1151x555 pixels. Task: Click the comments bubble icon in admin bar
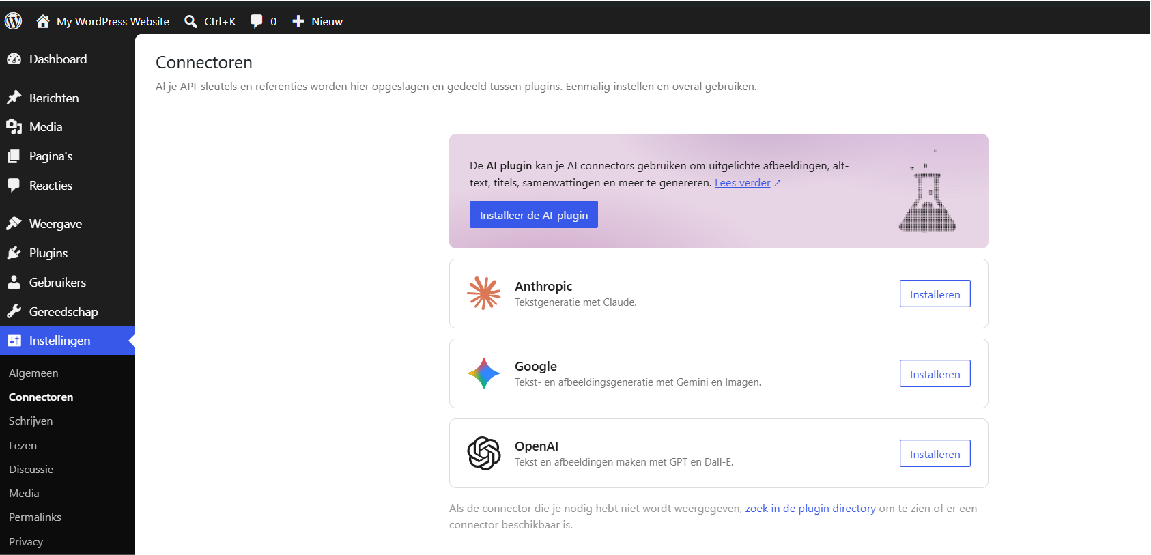[x=257, y=21]
